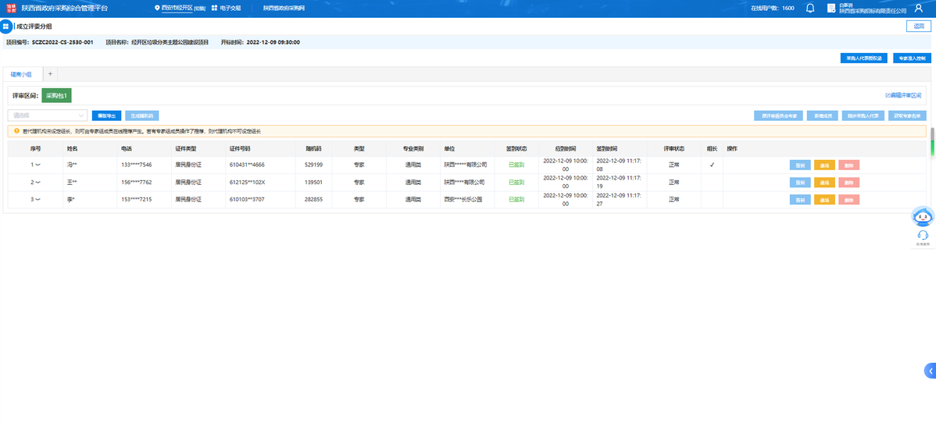This screenshot has height=423, width=936.
Task: Click the online customer service headset icon
Action: (923, 235)
